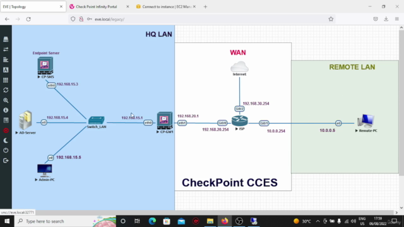404x227 pixels.
Task: Click the lab details panel sidebar icon
Action: pos(6,120)
